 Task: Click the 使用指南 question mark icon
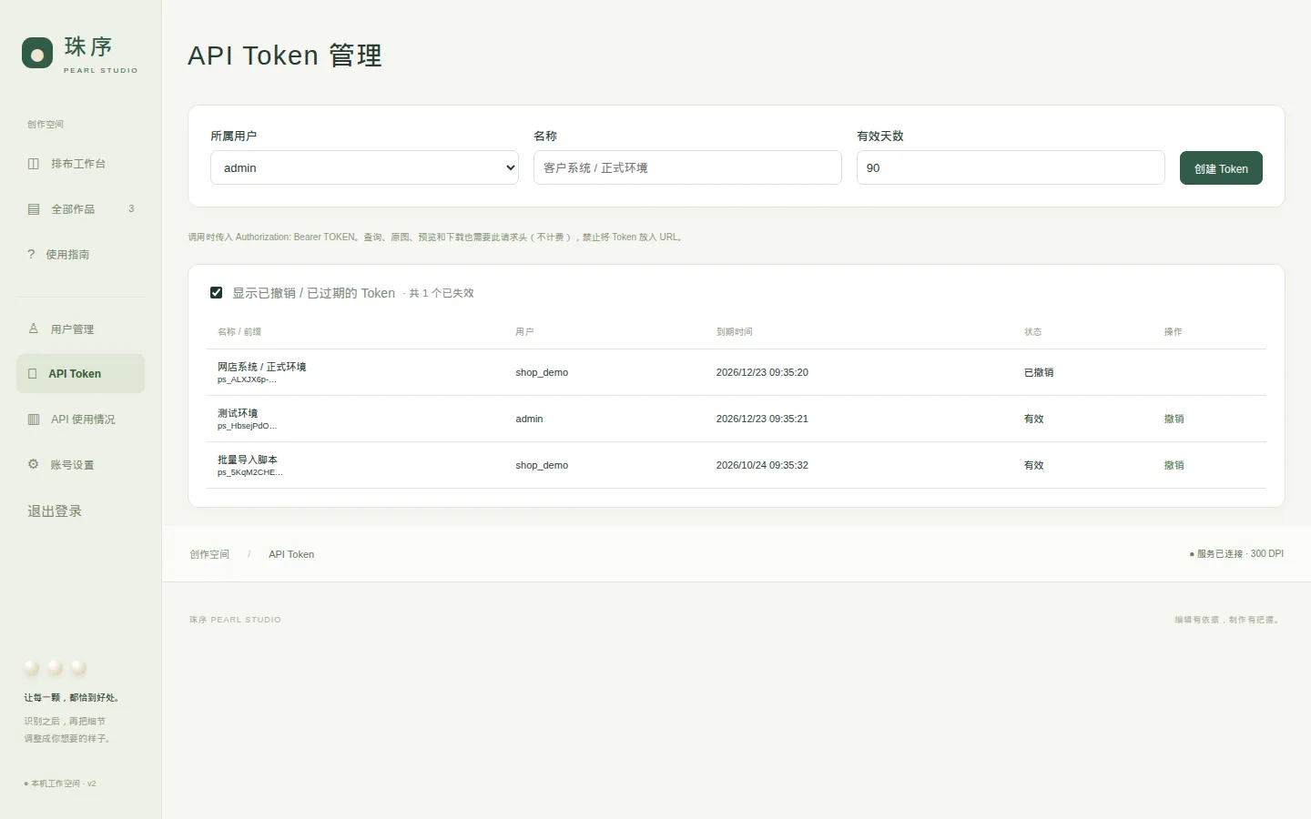(31, 254)
